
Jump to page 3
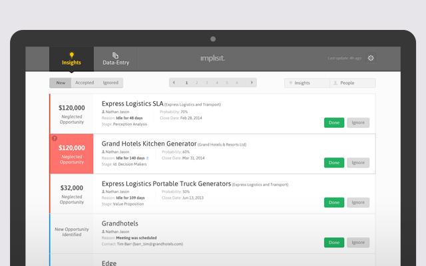pyautogui.click(x=207, y=82)
